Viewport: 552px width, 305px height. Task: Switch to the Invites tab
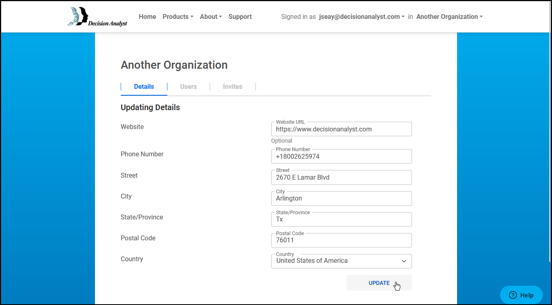pos(233,86)
